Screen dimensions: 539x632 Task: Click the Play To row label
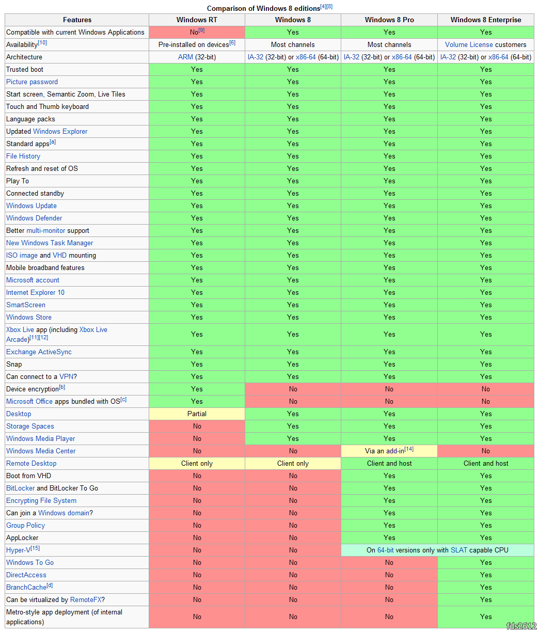[x=18, y=181]
